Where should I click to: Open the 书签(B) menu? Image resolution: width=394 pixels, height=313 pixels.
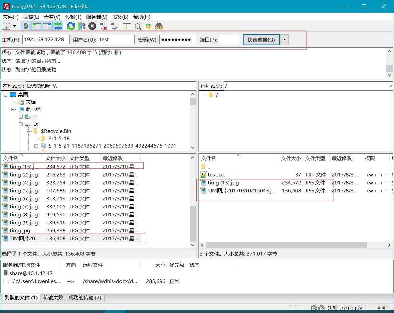click(120, 17)
